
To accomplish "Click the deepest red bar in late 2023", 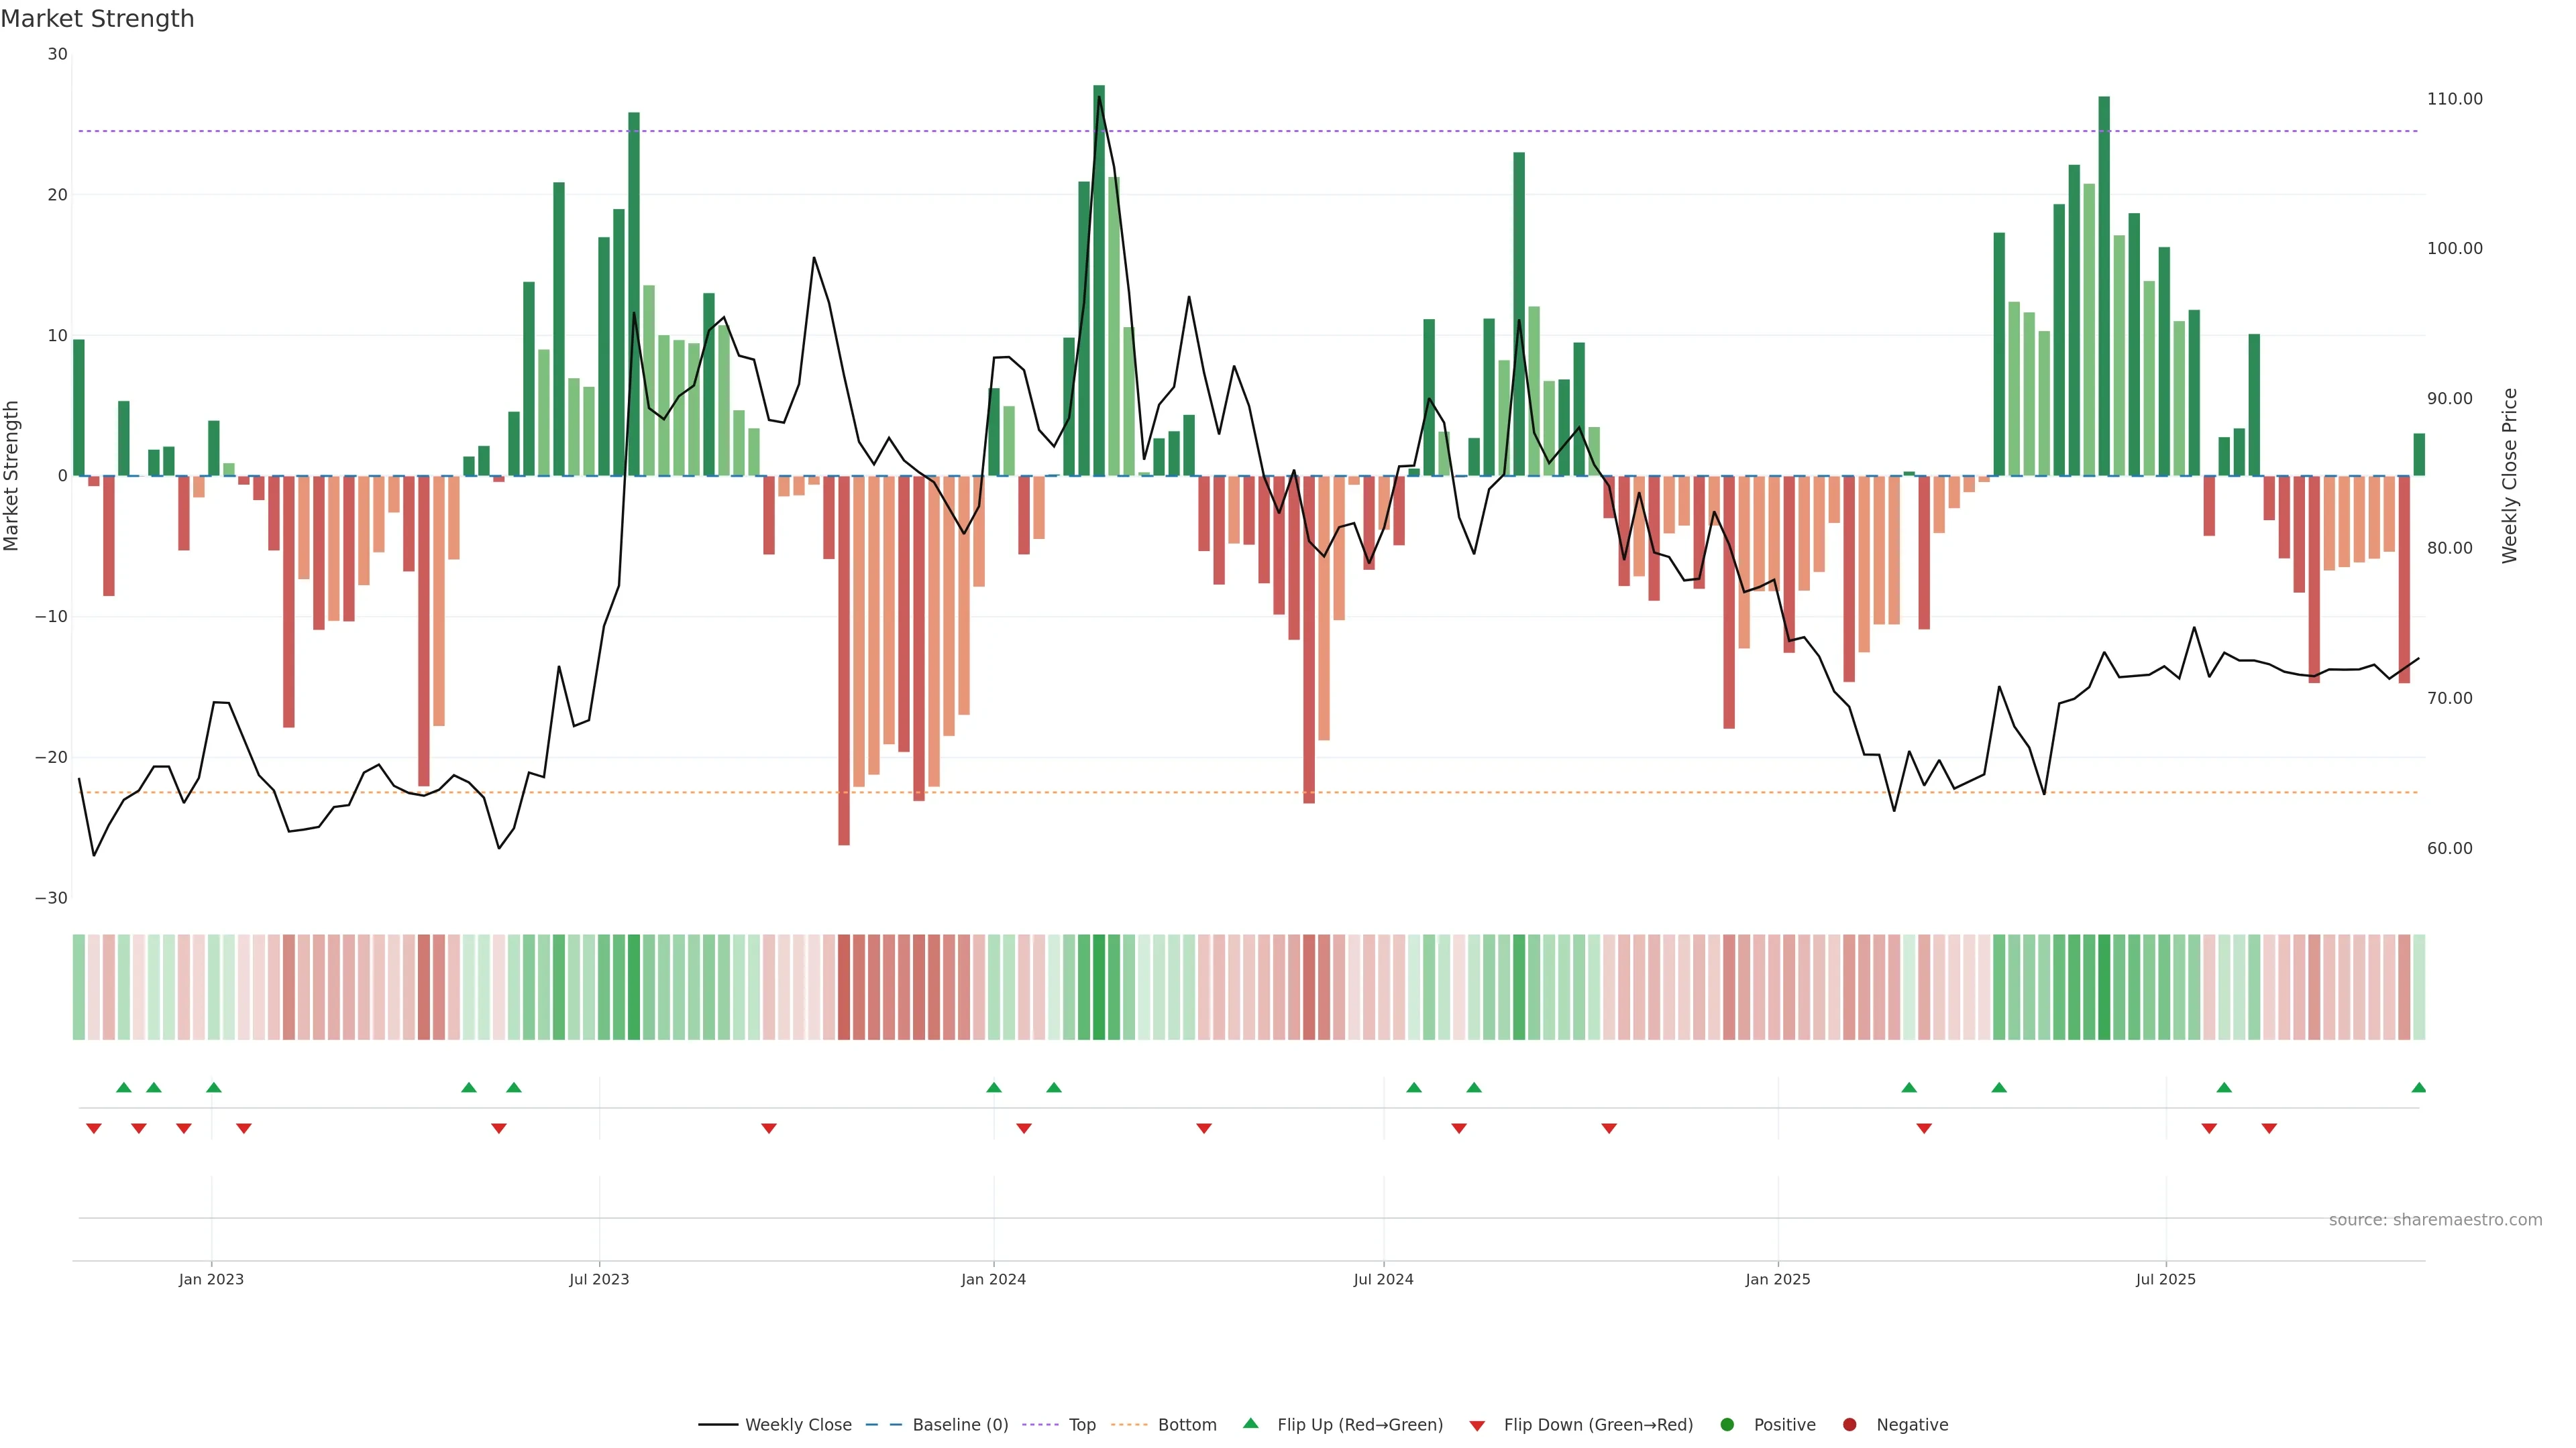I will pos(844,660).
